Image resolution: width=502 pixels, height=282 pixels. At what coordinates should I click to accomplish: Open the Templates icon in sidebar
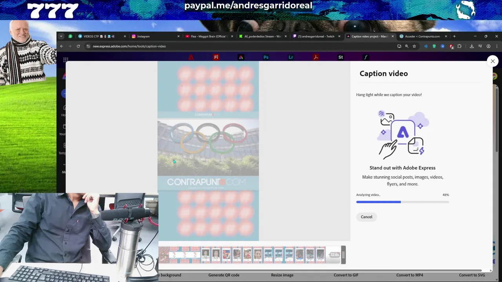[x=64, y=146]
